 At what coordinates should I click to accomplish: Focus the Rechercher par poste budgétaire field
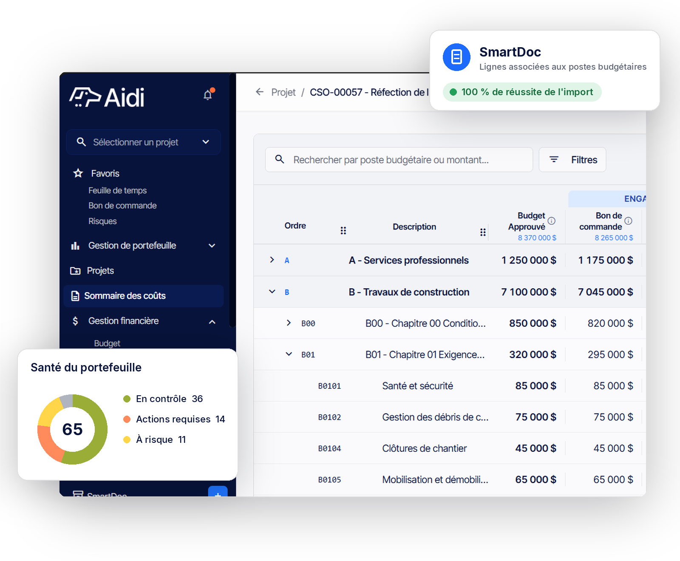click(x=399, y=160)
